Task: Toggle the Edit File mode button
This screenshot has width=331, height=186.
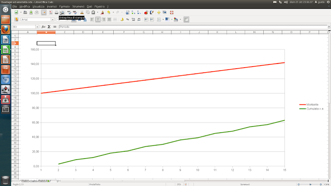Action: pos(43,12)
